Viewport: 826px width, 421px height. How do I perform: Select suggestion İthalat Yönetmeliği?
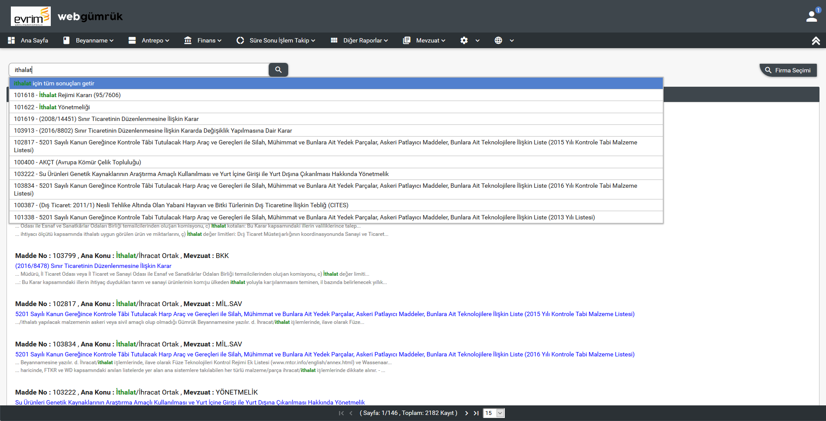coord(52,107)
